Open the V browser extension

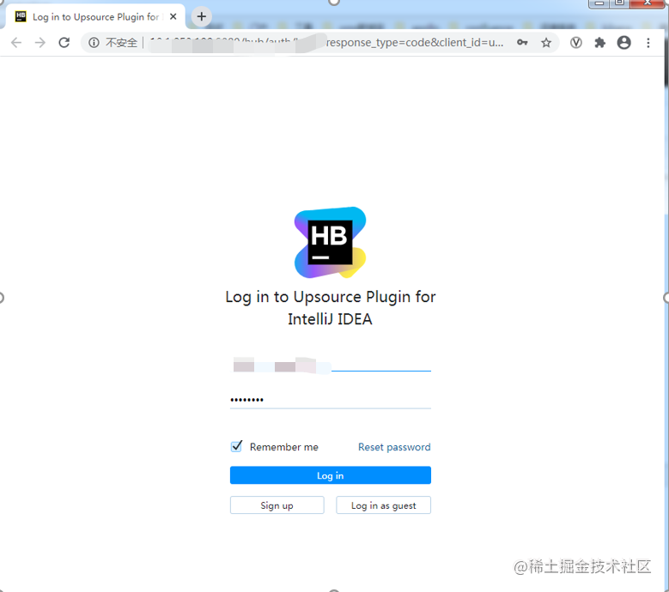click(576, 43)
